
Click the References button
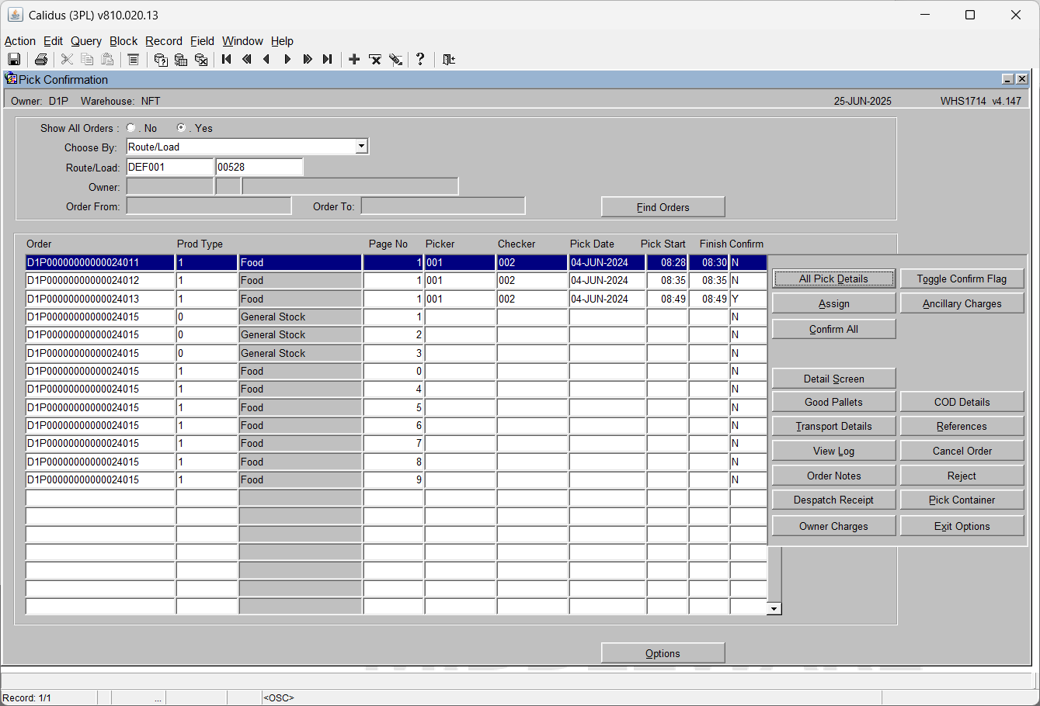(962, 426)
